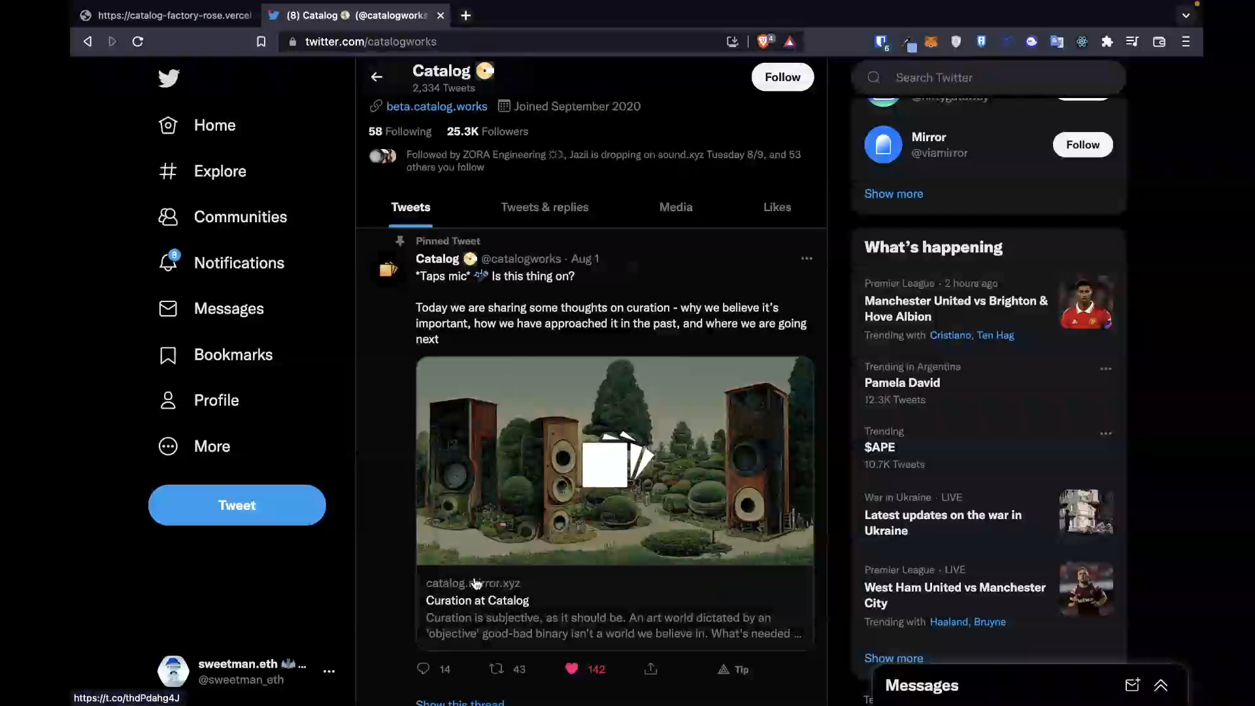Open the Brave Shields icon

[765, 42]
